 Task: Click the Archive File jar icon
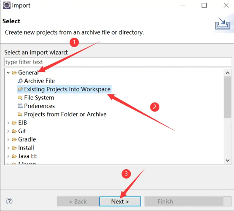click(20, 81)
